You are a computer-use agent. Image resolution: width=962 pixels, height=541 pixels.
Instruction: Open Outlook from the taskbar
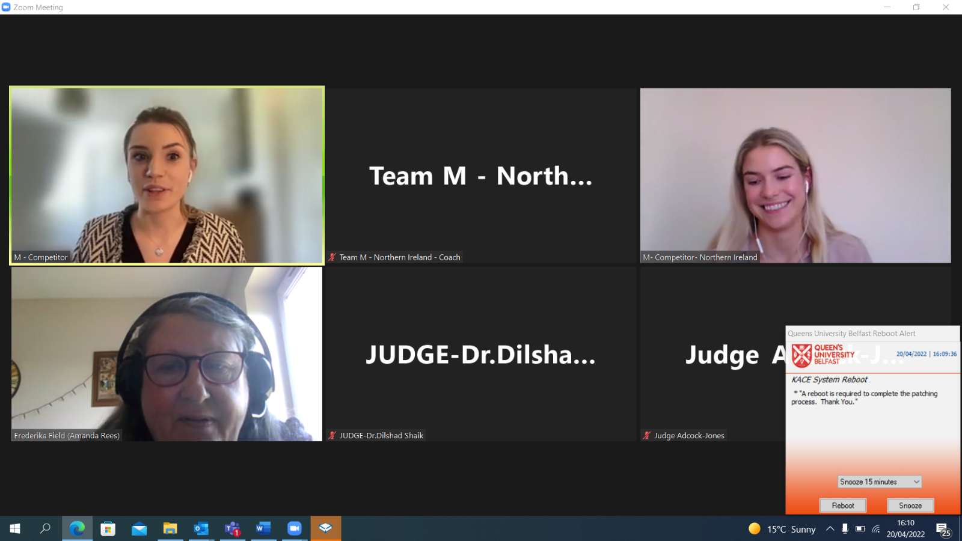(x=201, y=528)
